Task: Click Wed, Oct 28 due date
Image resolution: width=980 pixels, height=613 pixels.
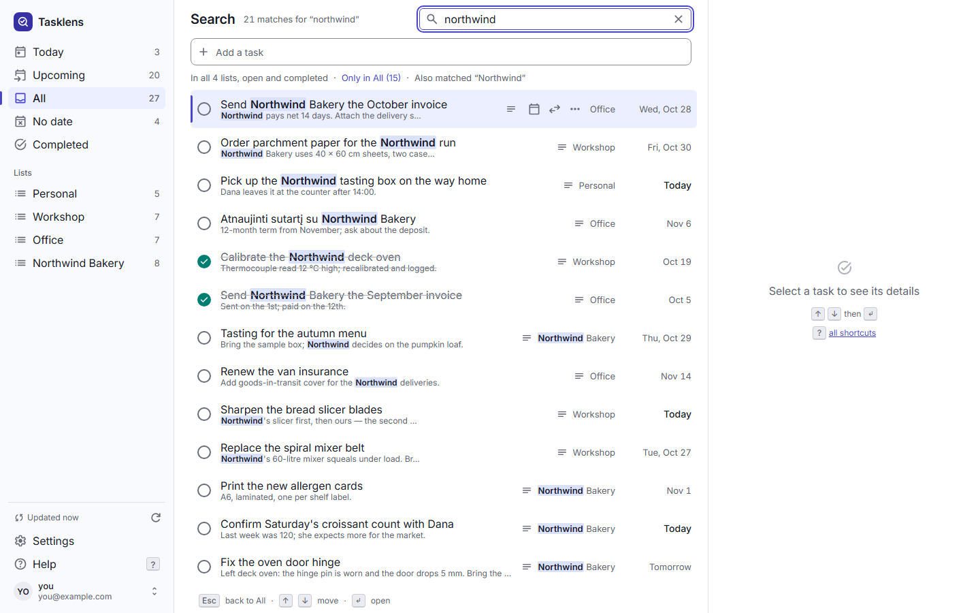Action: click(x=665, y=109)
